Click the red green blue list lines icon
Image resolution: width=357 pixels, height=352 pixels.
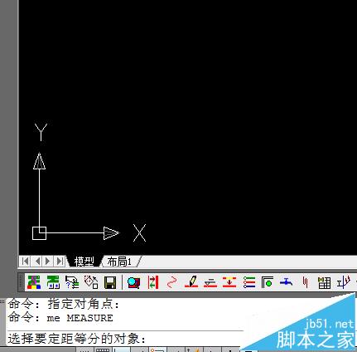click(x=249, y=282)
